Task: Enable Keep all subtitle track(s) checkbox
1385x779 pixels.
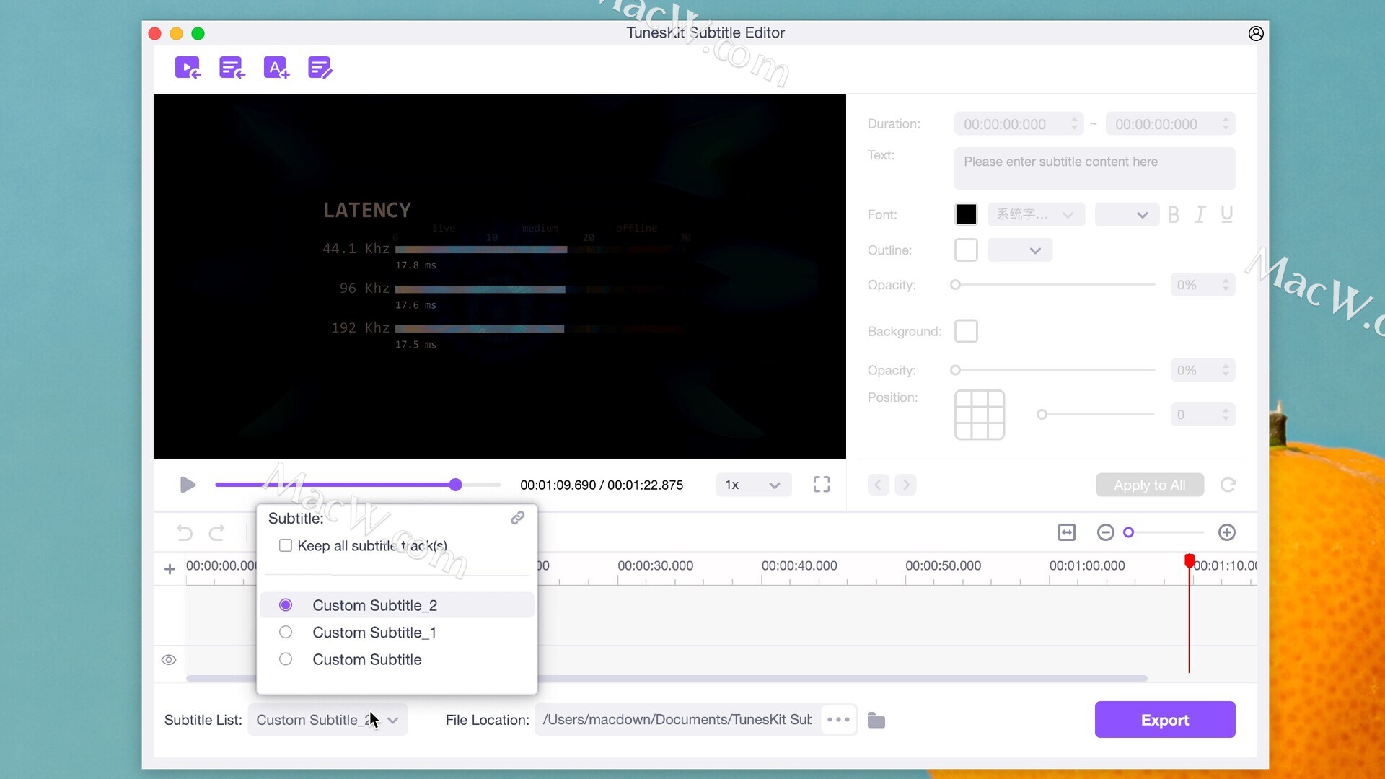Action: coord(286,545)
